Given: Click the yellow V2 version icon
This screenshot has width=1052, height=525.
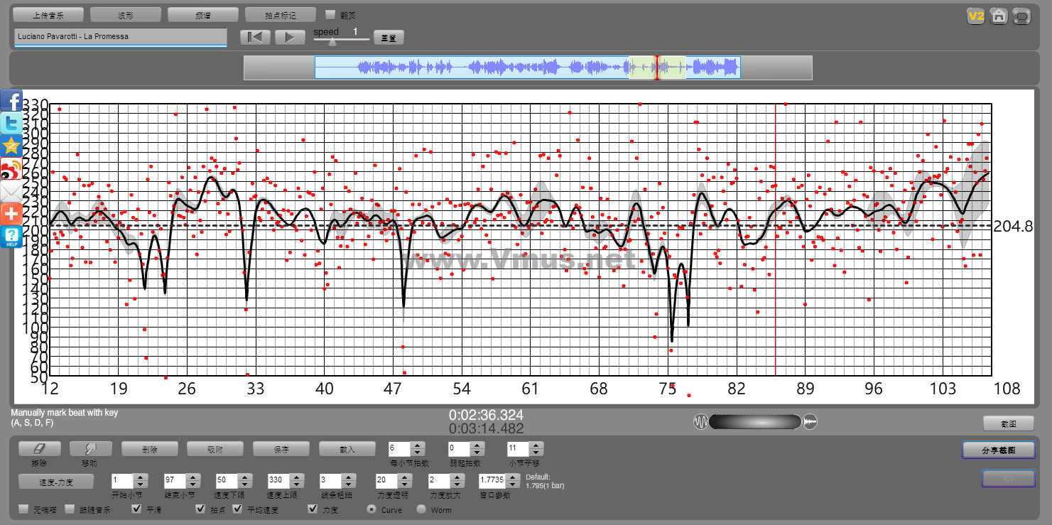Looking at the screenshot, I should point(976,16).
